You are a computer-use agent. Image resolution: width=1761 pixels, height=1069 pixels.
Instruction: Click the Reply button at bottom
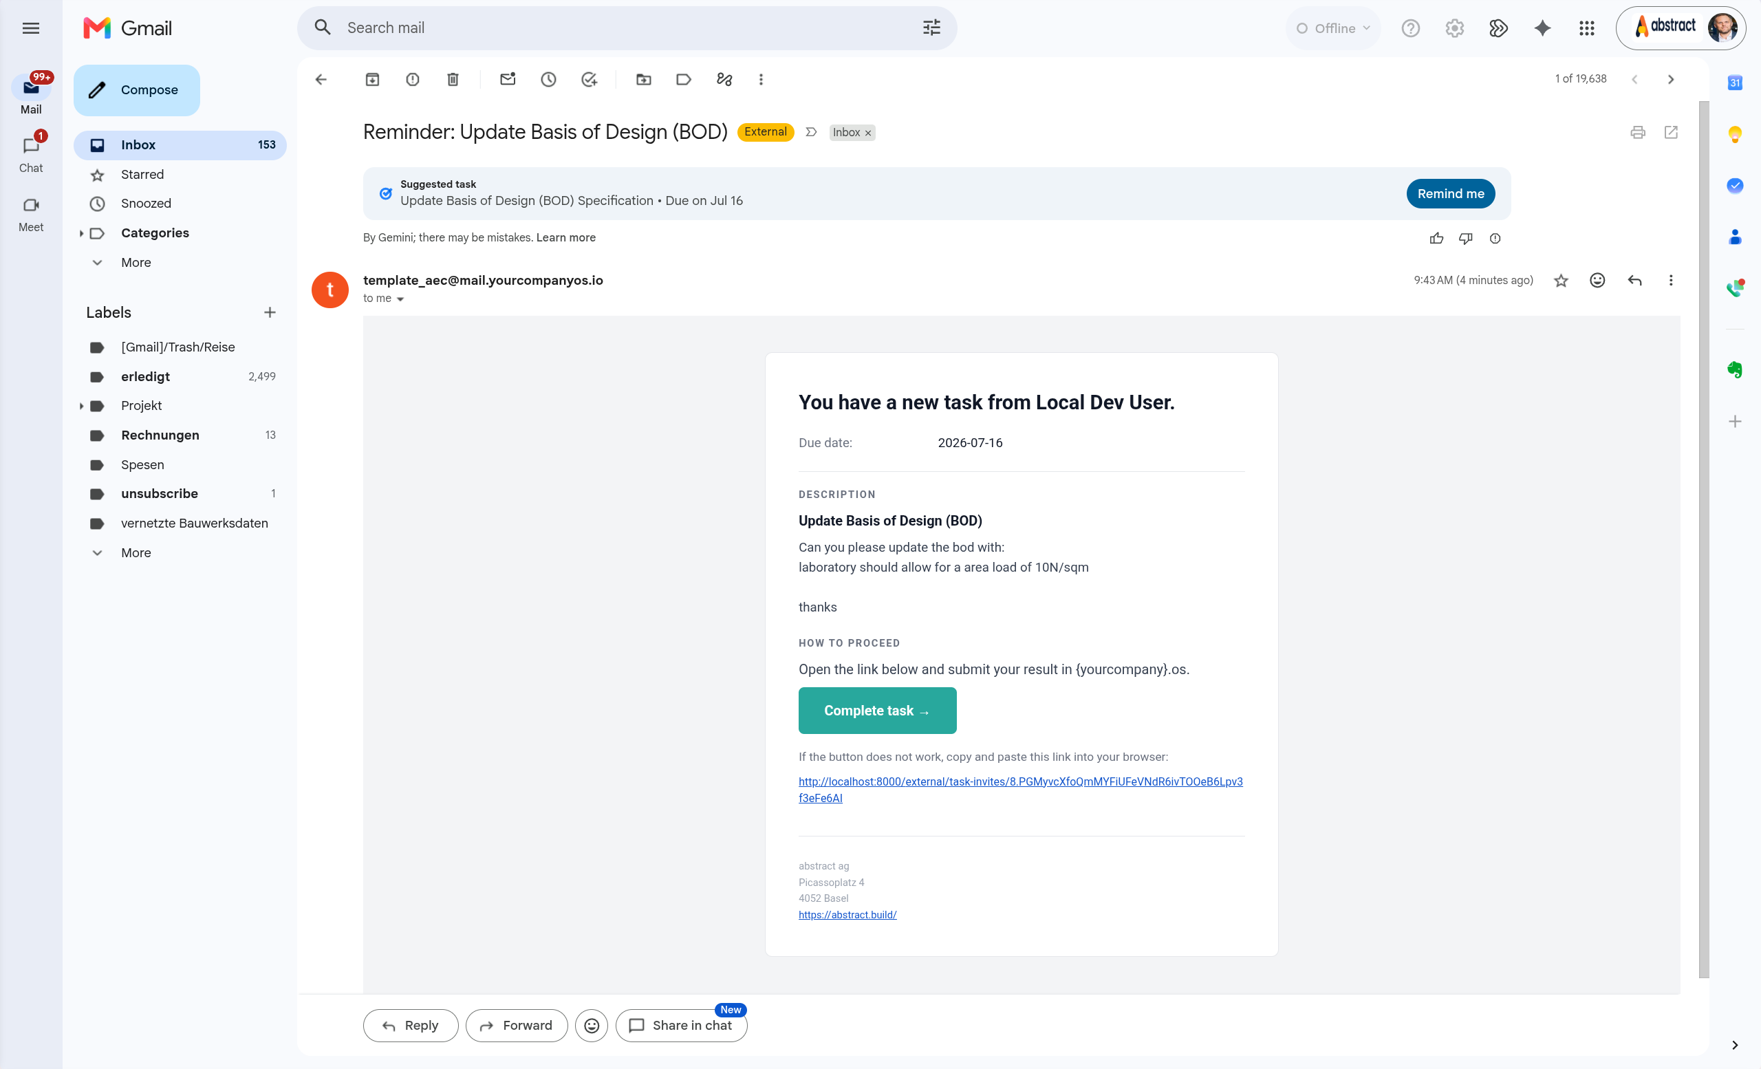[x=410, y=1026]
